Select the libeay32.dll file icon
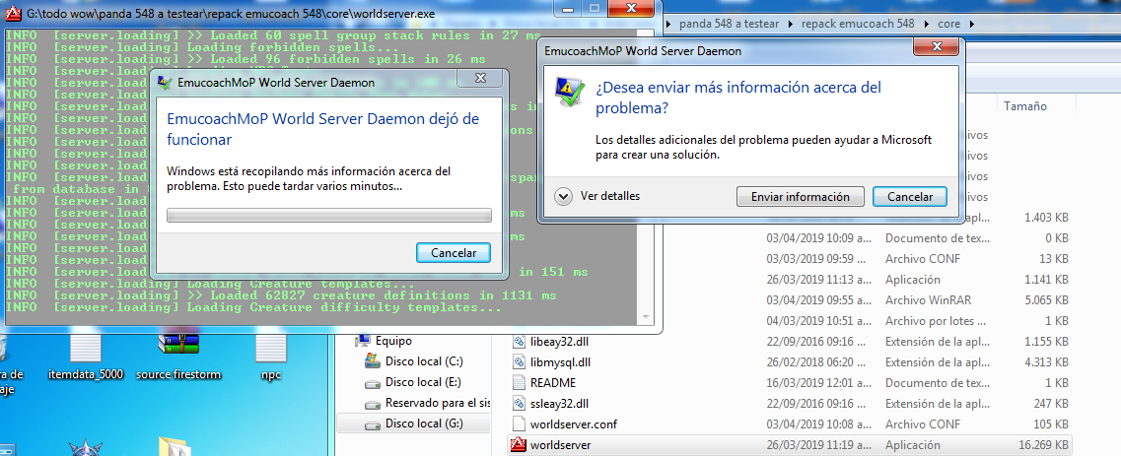Image resolution: width=1121 pixels, height=456 pixels. click(x=520, y=341)
